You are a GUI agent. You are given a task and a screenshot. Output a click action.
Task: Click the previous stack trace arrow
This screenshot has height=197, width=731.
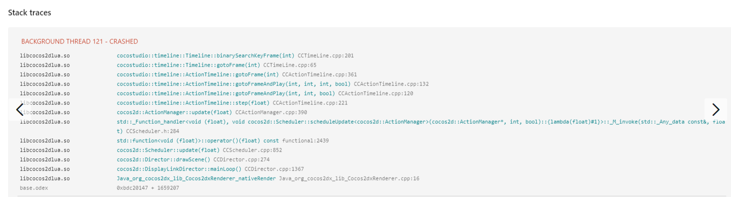pos(19,110)
